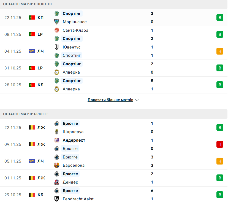Click the Eendracht Aalst team logo
The height and width of the screenshot is (202, 228).
57,199
